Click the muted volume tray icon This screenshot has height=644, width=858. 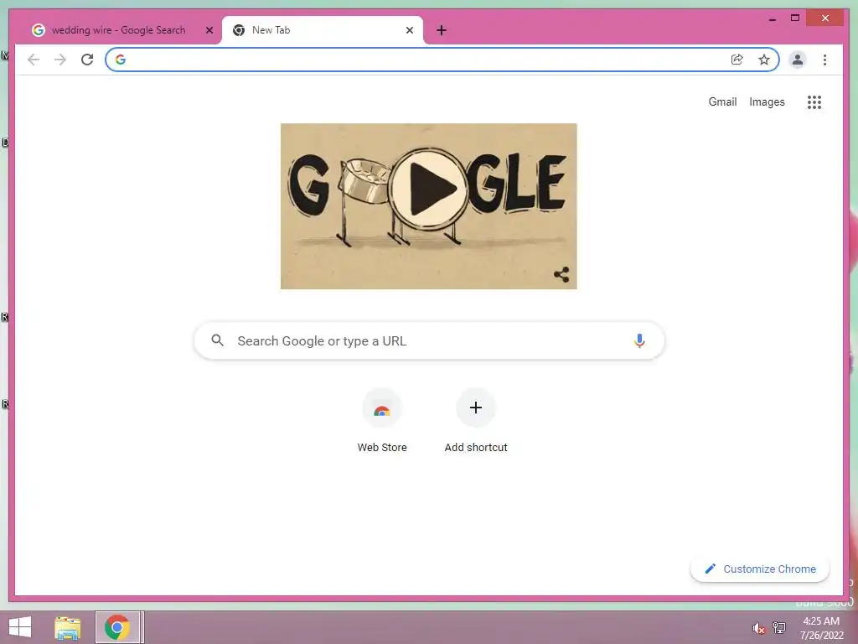759,628
